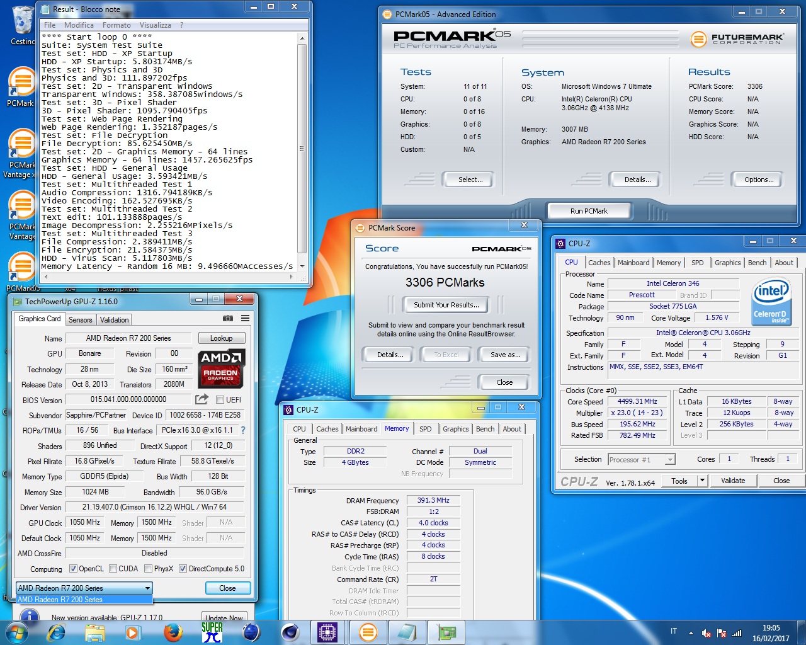Click the Close button in GPU-Z
Image resolution: width=806 pixels, height=645 pixels.
click(227, 588)
